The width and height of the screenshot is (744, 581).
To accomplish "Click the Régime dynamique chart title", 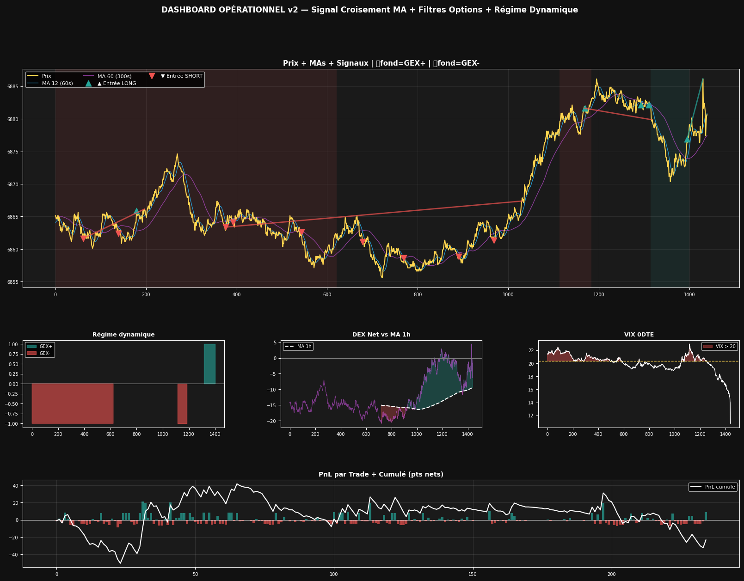I will 123,335.
